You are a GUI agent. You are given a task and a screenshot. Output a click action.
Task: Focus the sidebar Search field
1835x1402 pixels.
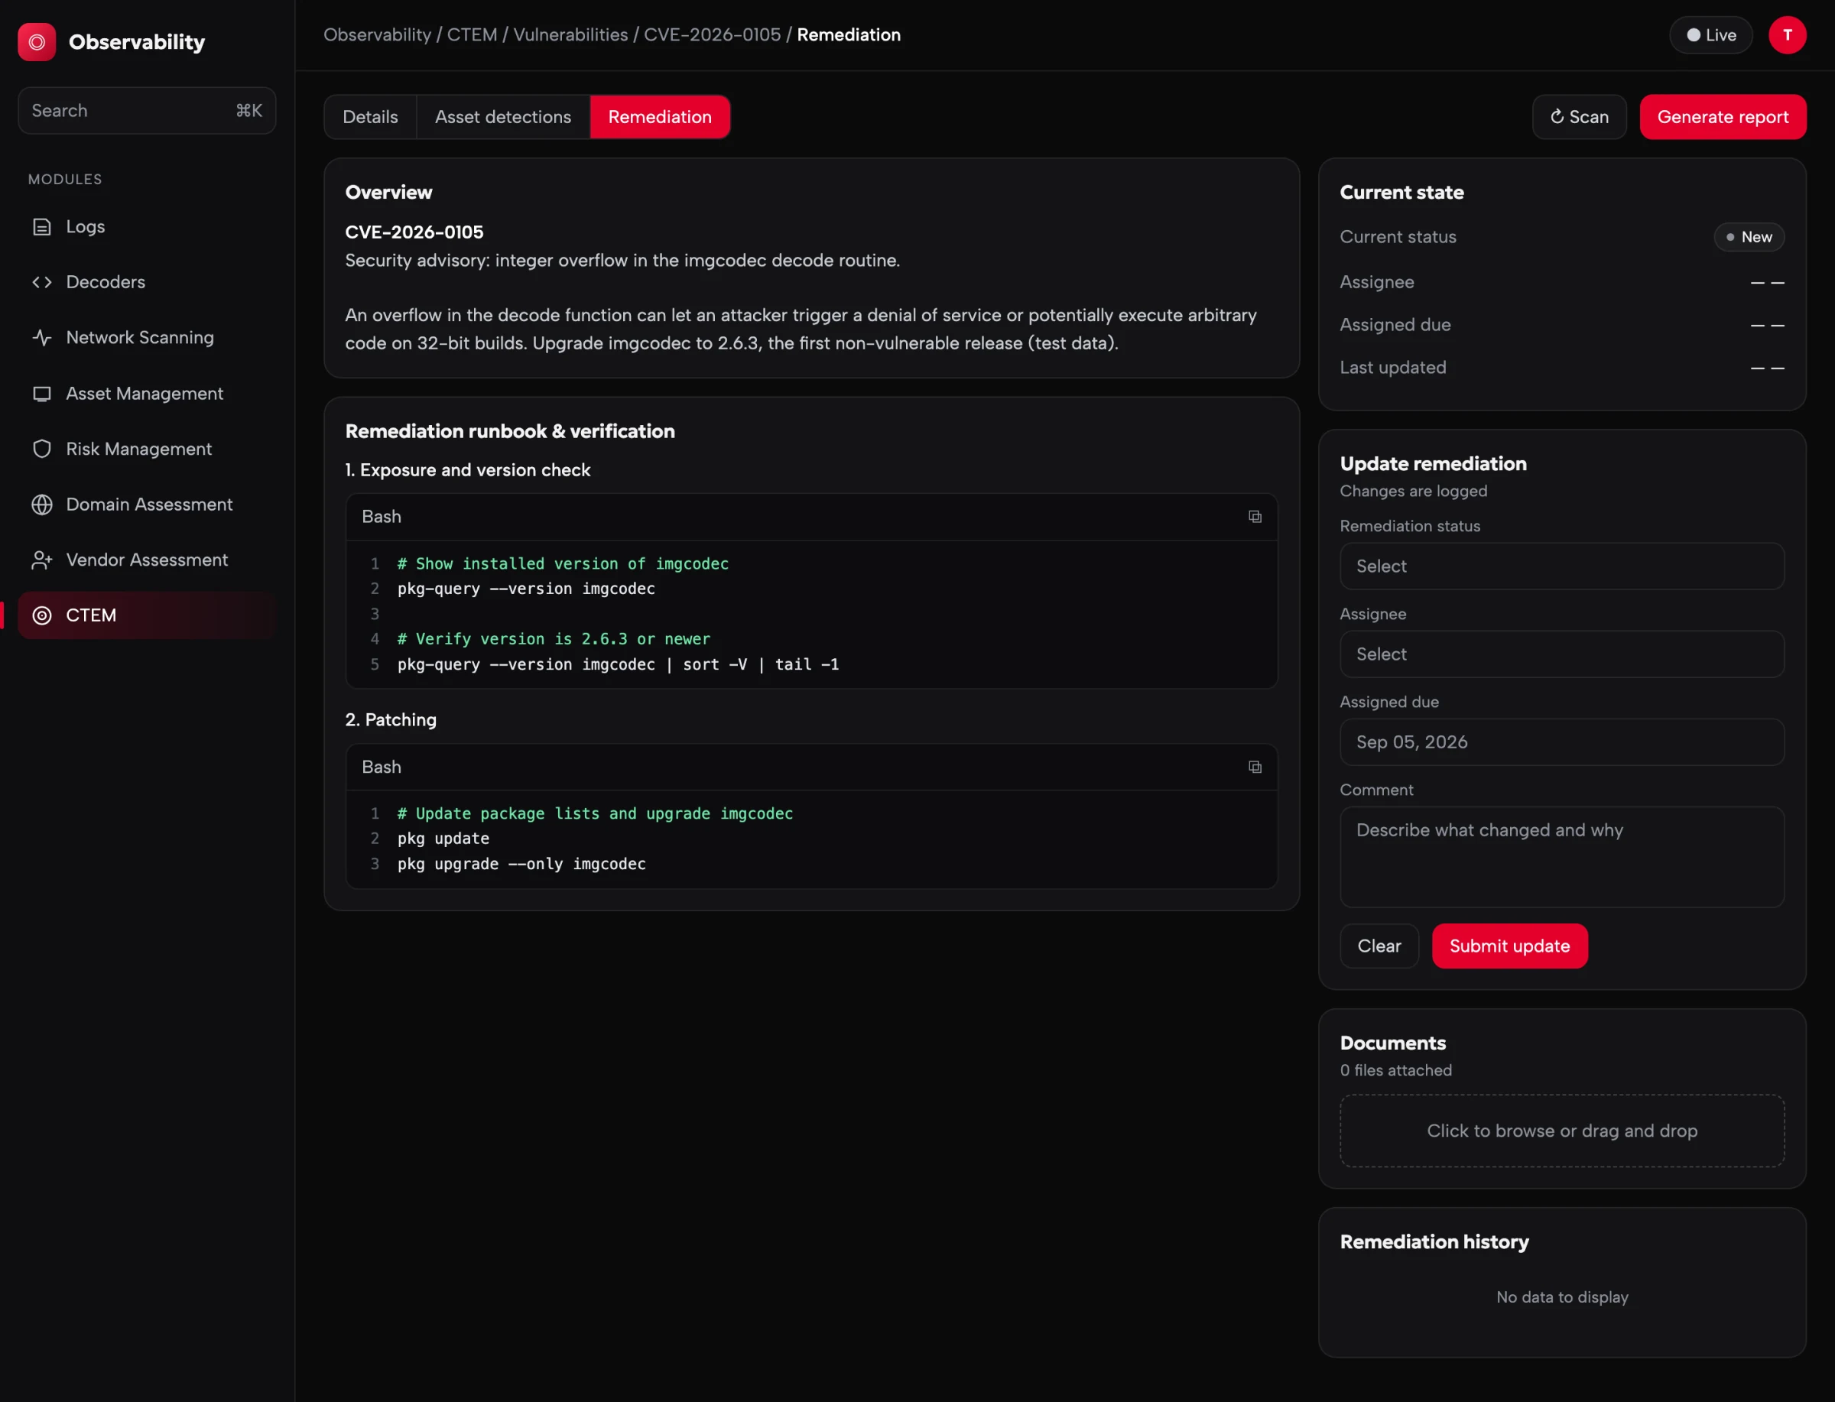(147, 111)
